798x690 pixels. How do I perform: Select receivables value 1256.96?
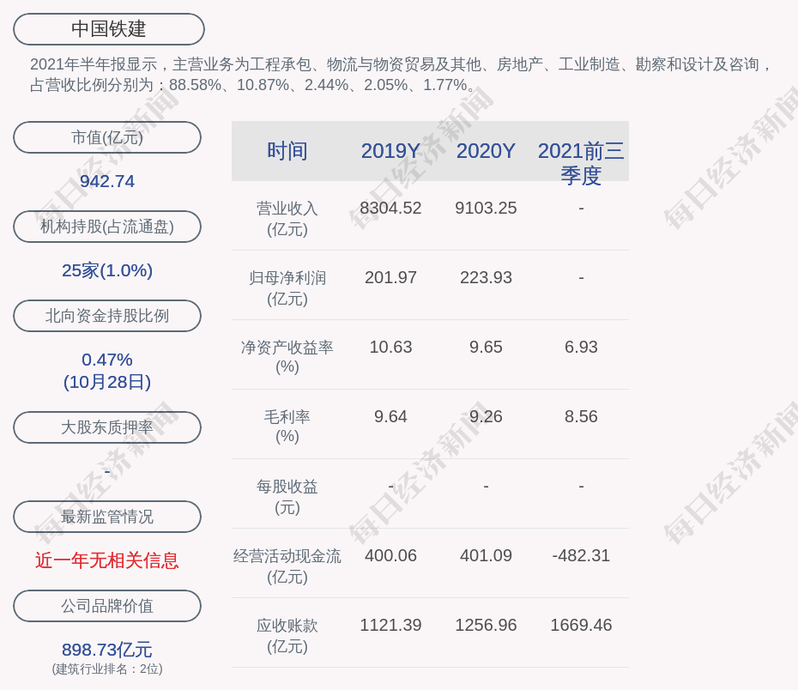486,625
